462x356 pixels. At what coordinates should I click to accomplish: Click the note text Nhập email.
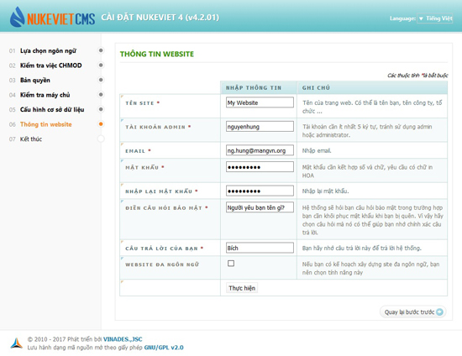[x=317, y=151]
